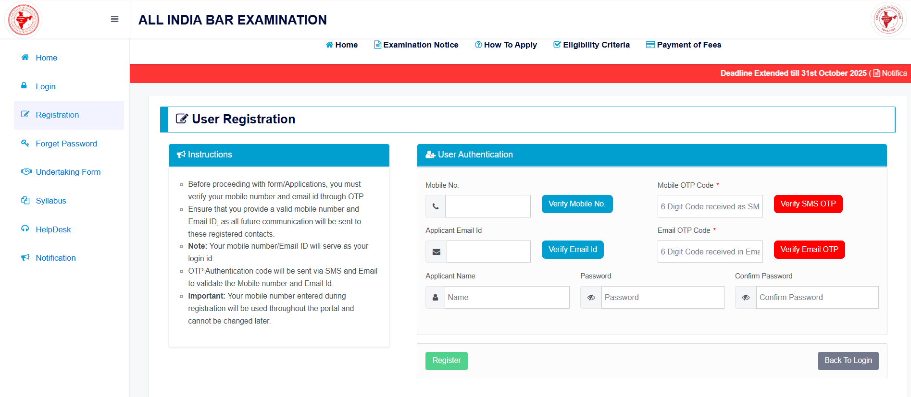Click the Back To Login button
The image size is (911, 397).
coord(848,361)
